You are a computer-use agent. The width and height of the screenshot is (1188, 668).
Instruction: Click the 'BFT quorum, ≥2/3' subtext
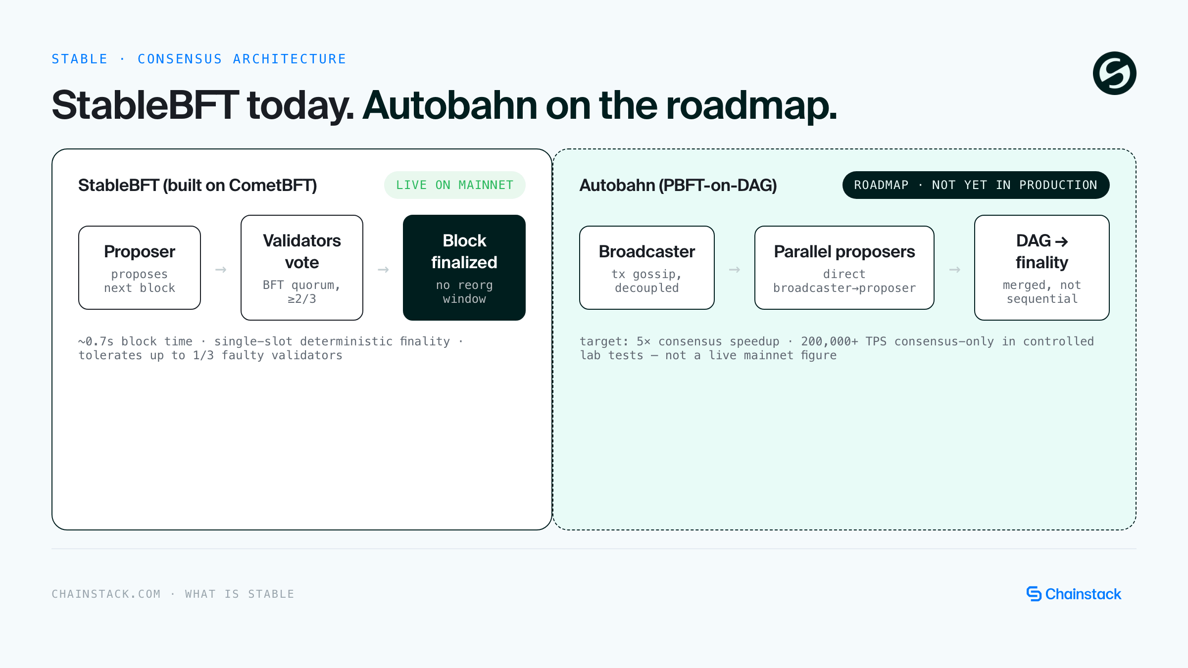coord(302,292)
